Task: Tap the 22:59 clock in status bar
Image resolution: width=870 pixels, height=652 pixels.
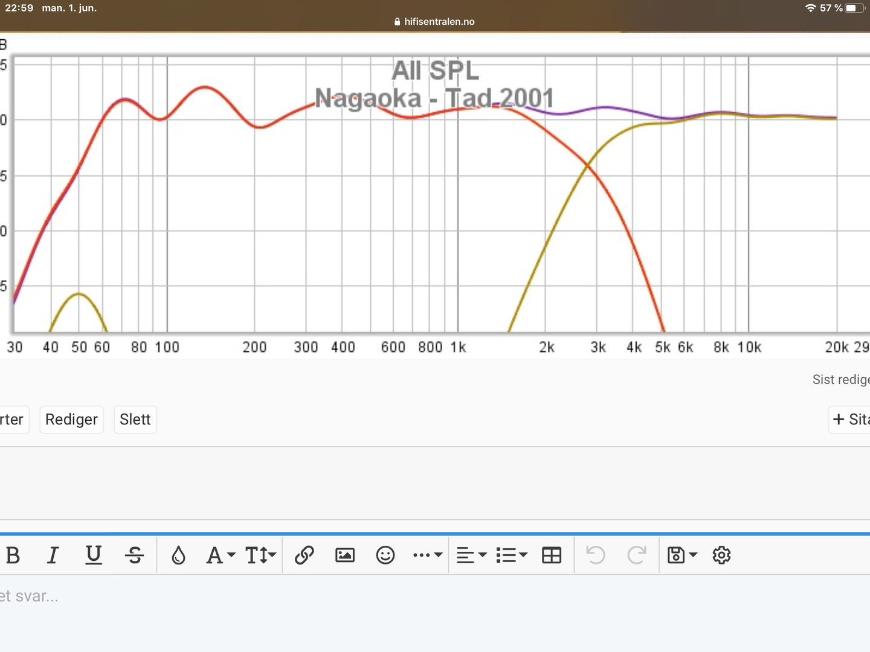Action: 19,8
